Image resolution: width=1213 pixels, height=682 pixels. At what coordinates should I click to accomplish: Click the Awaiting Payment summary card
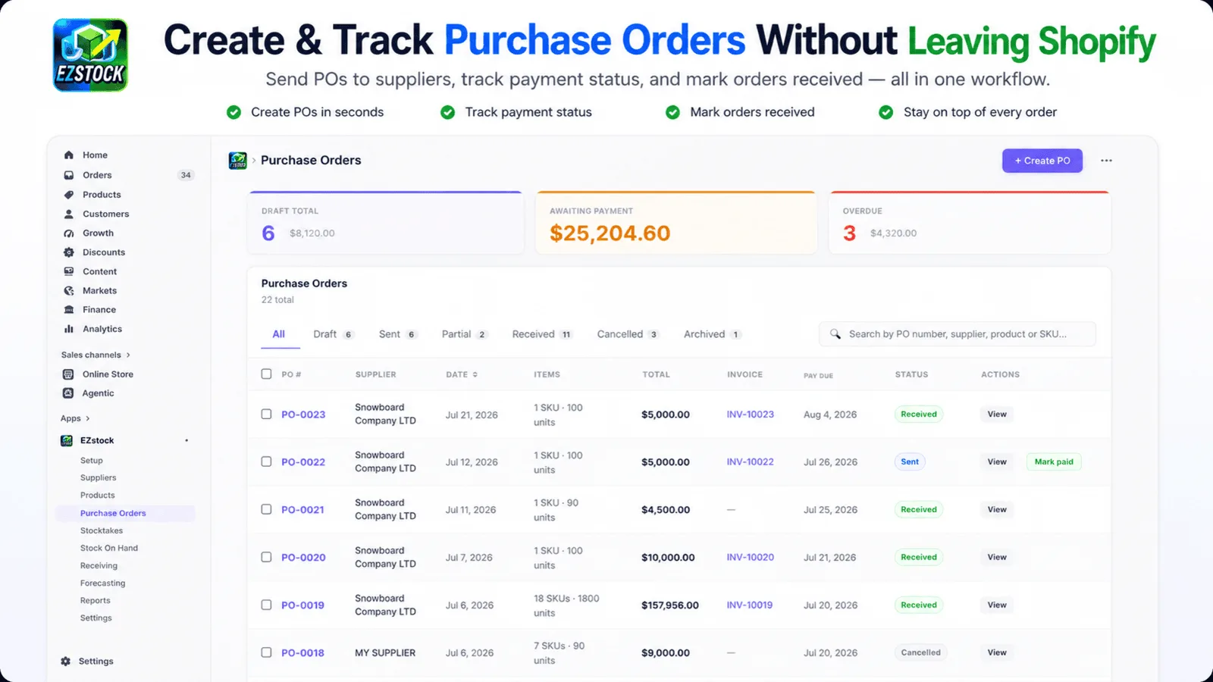click(x=676, y=223)
